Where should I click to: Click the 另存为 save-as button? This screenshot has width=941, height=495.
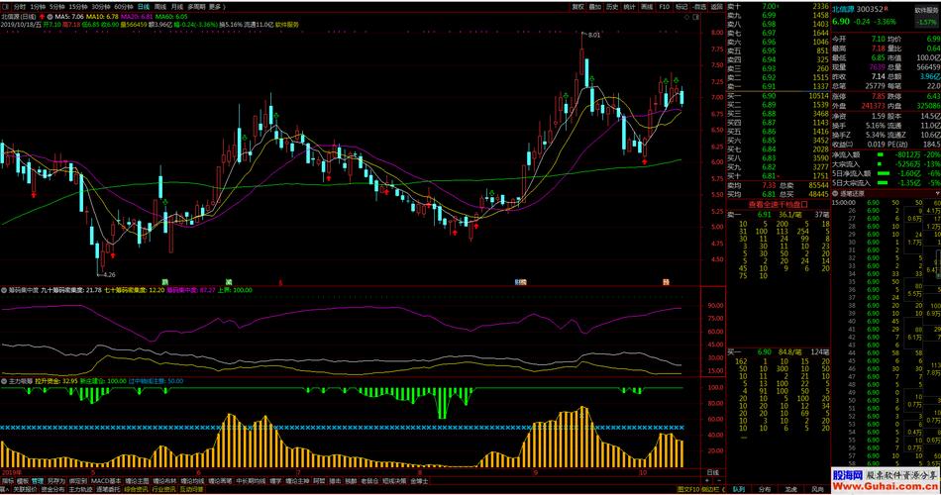tap(55, 480)
